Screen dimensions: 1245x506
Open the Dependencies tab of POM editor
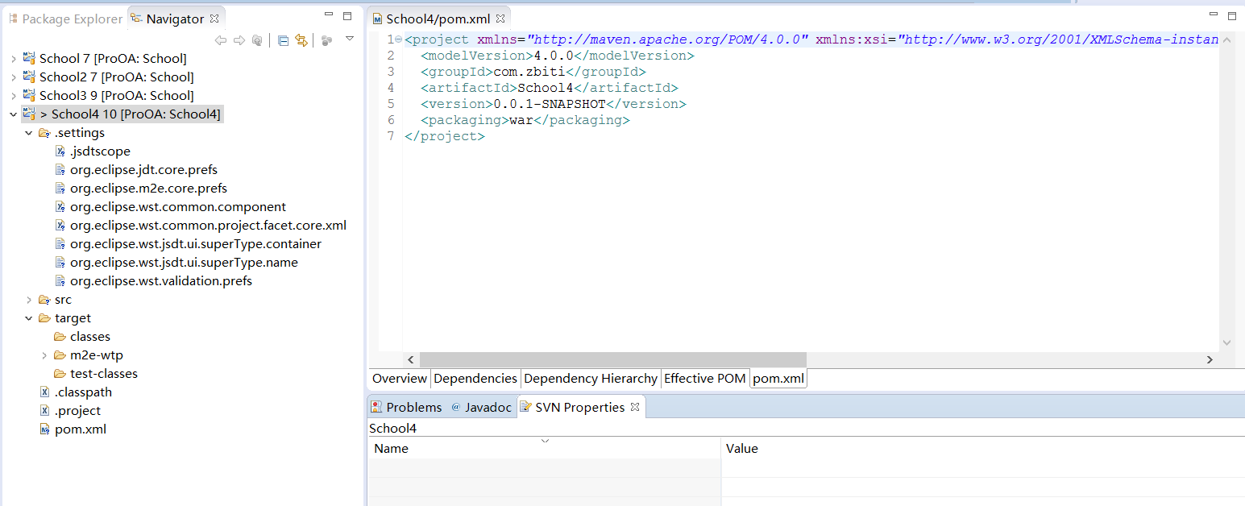tap(475, 379)
